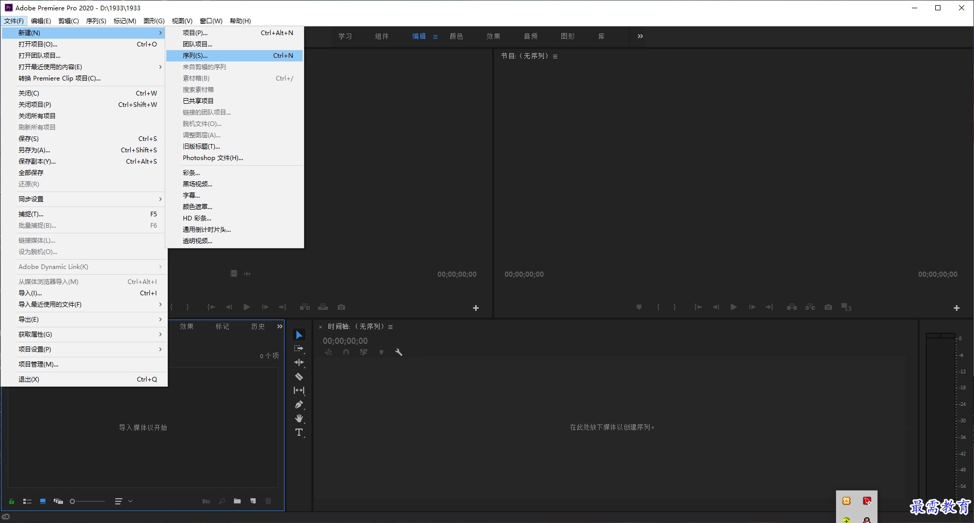Add marker in Program monitor
974x523 pixels.
(x=639, y=307)
